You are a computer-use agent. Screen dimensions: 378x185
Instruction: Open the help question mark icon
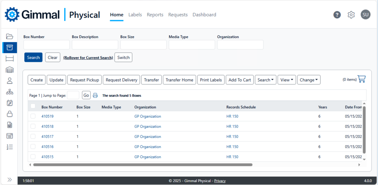click(337, 15)
